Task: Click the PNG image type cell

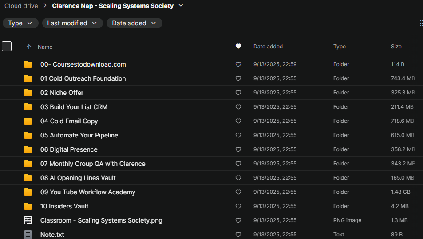Action: (347, 220)
